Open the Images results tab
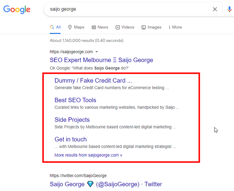 (x=151, y=27)
